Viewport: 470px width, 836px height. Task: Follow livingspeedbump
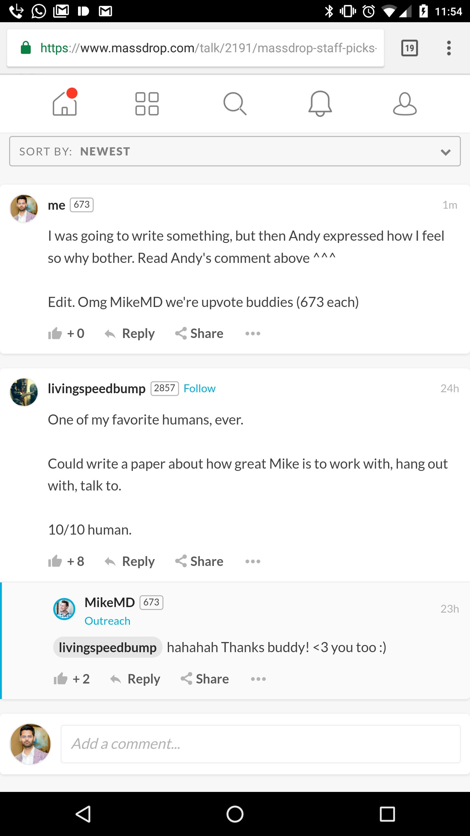(x=199, y=388)
